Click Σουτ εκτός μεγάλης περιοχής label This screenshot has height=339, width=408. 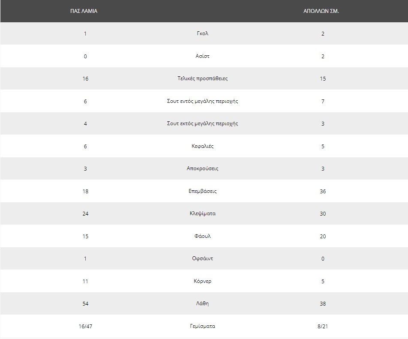(x=202, y=123)
